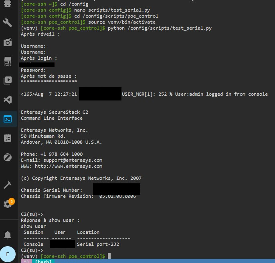Open Developer tools hammer icon
This screenshot has height=263, width=275.
tap(8, 185)
